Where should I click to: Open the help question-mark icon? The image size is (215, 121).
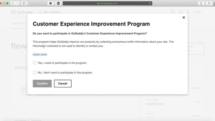[172, 12]
